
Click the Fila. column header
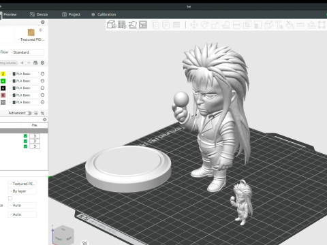(x=35, y=125)
